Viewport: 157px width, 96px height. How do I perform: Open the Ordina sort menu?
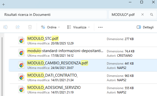pos(50,27)
